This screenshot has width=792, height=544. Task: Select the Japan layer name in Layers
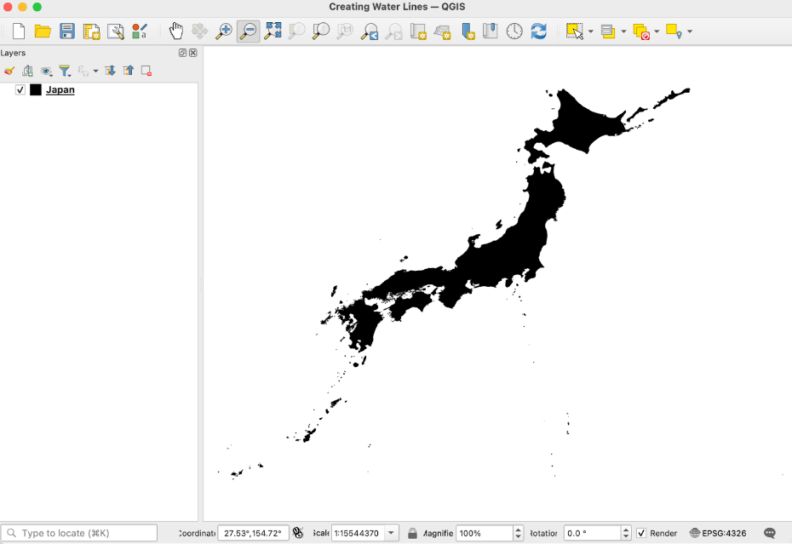60,89
